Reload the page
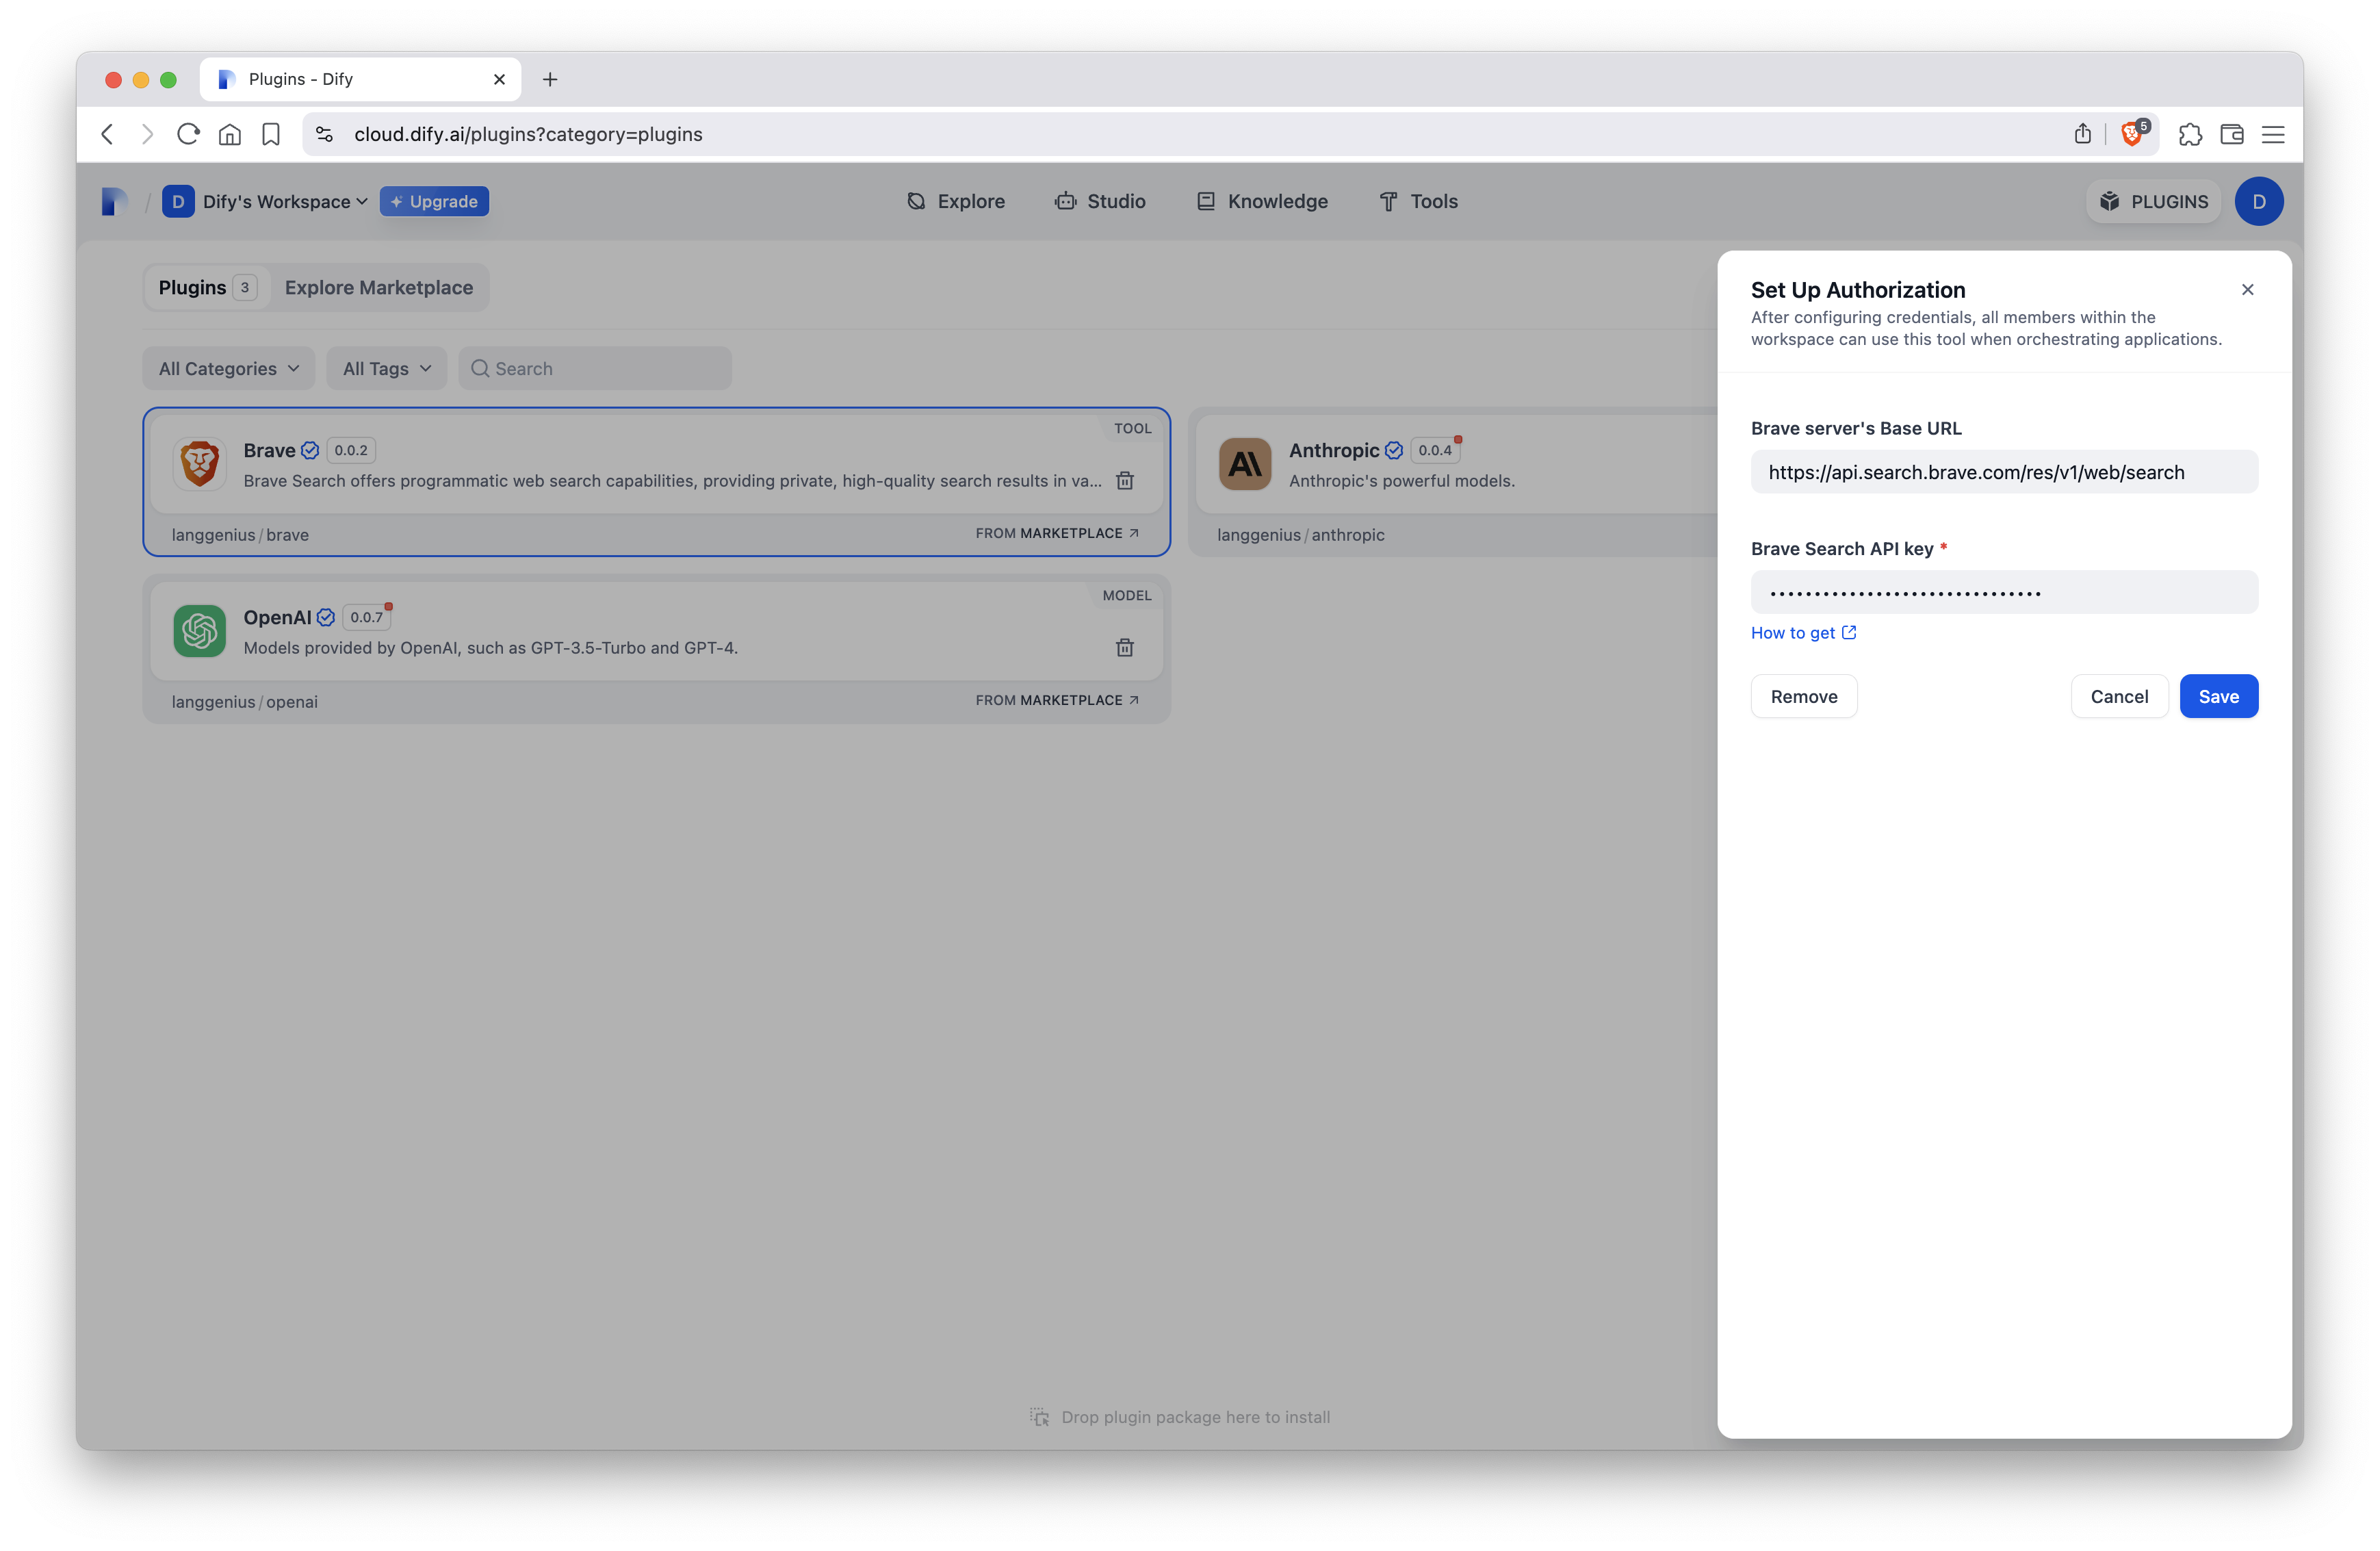The image size is (2380, 1551). pos(188,134)
